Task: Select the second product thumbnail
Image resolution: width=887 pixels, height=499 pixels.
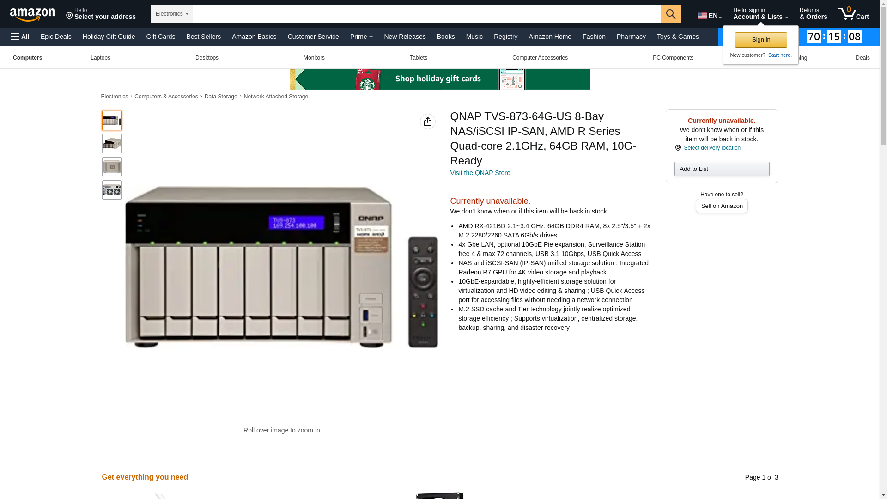Action: pyautogui.click(x=111, y=144)
